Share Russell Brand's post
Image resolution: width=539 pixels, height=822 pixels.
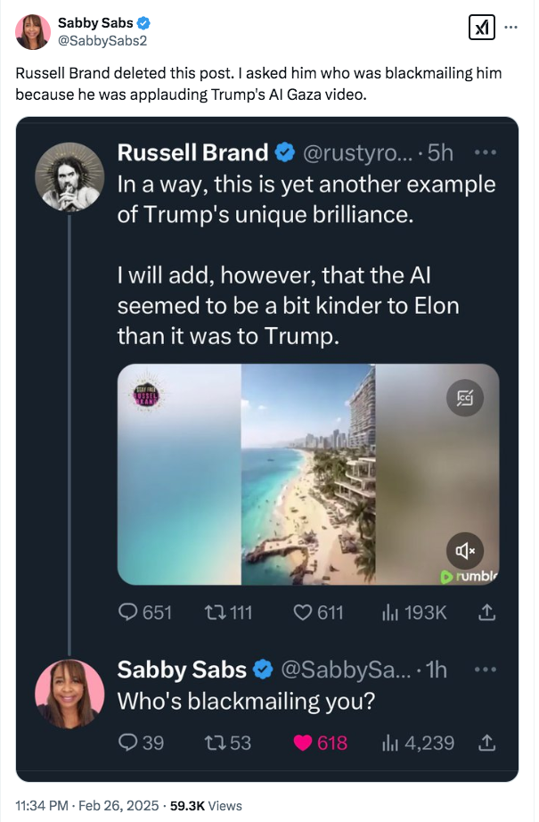click(486, 612)
